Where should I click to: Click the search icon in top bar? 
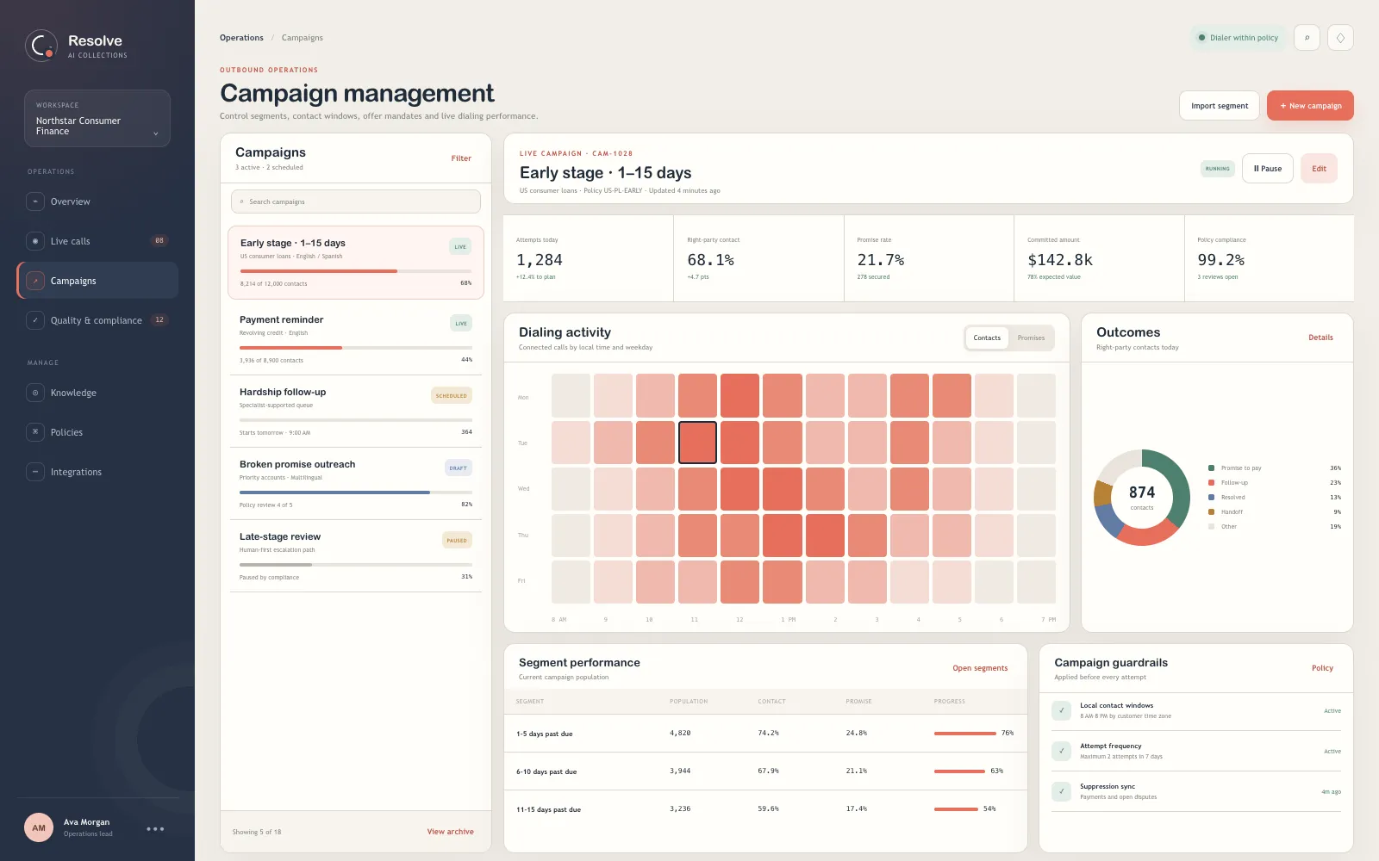[x=1307, y=38]
